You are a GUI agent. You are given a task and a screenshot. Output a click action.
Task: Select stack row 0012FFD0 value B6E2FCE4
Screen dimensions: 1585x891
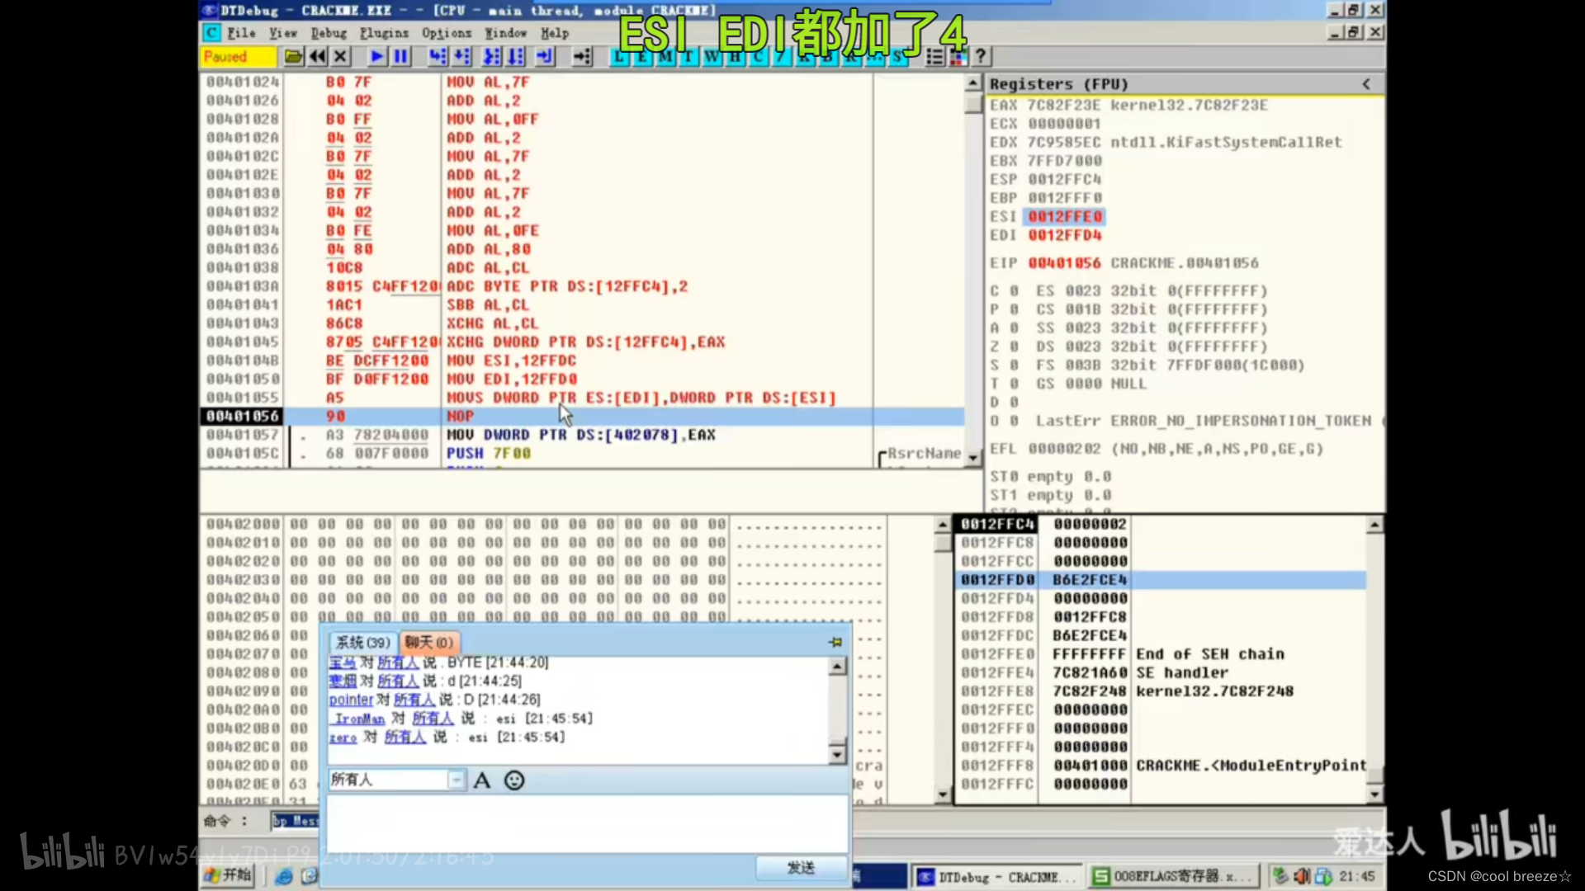(x=1090, y=580)
